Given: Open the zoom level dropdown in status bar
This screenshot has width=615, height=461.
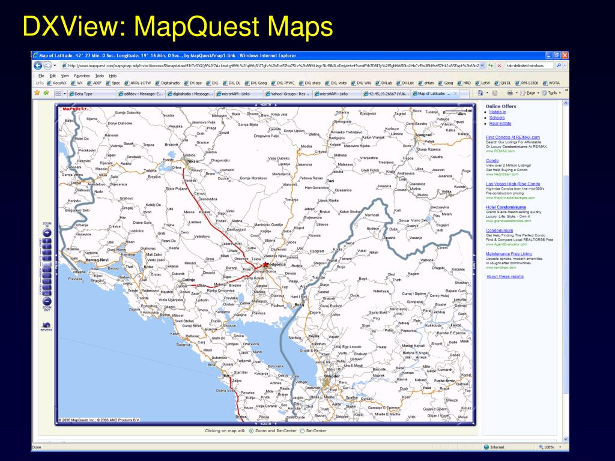Looking at the screenshot, I should click(560, 447).
